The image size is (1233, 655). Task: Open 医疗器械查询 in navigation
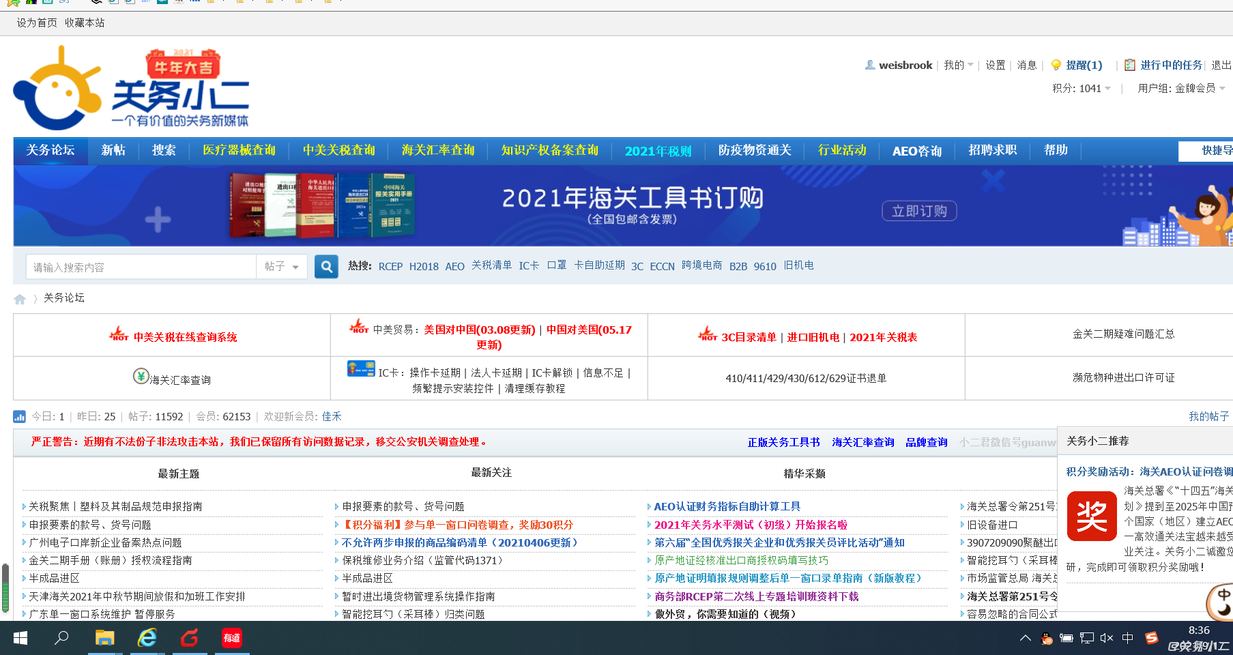(239, 150)
